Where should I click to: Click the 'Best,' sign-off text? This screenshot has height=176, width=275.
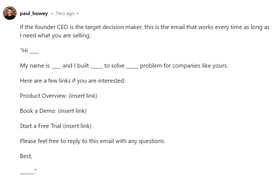(26, 156)
